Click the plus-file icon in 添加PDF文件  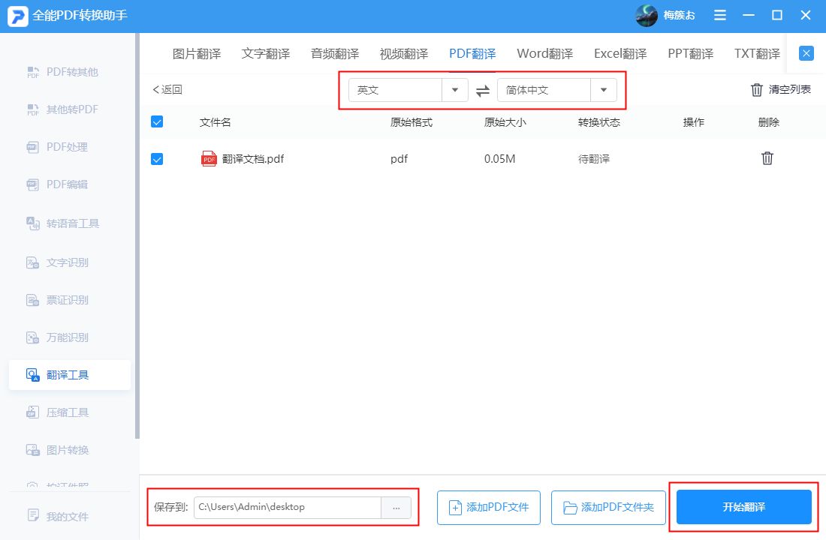[454, 507]
